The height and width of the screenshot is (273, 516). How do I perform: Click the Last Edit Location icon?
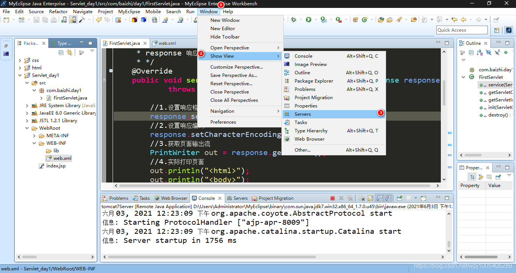tap(454, 20)
